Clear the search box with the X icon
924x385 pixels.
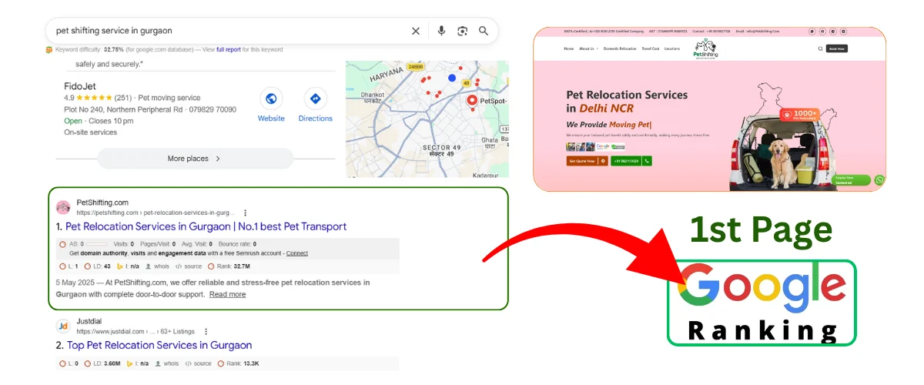point(416,31)
